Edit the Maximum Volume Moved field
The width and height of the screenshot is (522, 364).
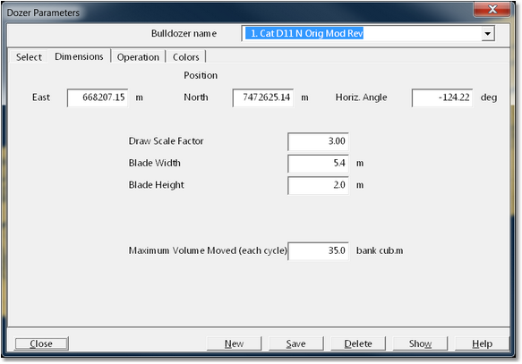point(319,251)
